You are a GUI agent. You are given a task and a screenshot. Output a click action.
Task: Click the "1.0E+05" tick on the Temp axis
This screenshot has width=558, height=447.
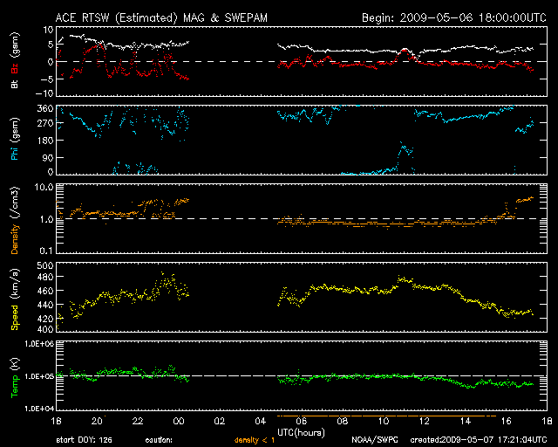click(x=39, y=376)
